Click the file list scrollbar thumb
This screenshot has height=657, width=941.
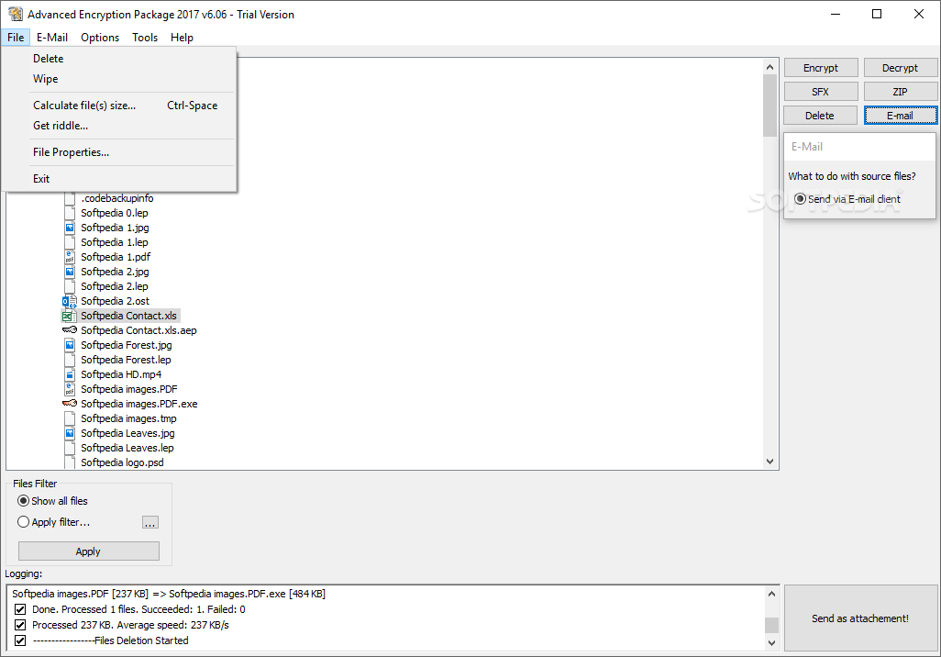click(x=770, y=106)
